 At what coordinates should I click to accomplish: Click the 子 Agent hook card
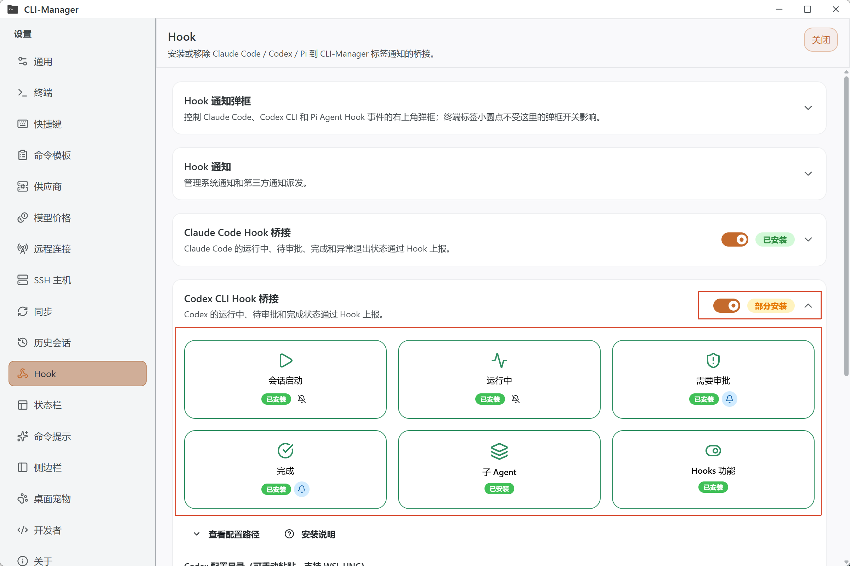499,469
